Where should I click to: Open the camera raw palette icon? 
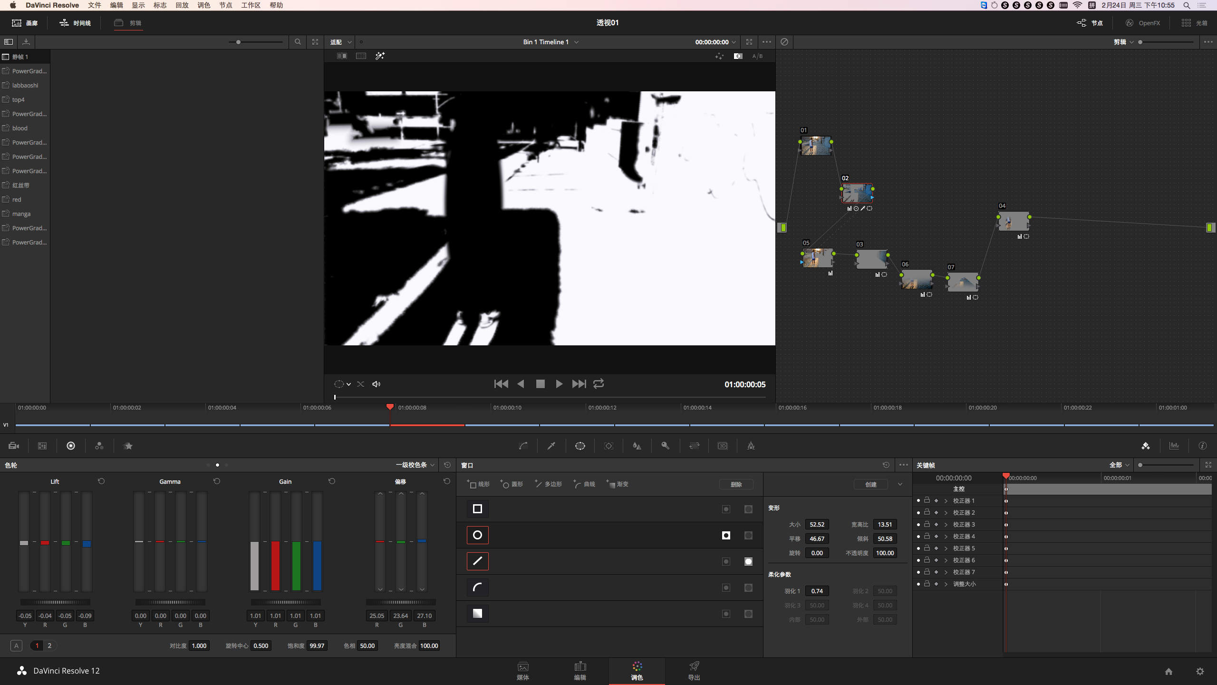(x=14, y=446)
